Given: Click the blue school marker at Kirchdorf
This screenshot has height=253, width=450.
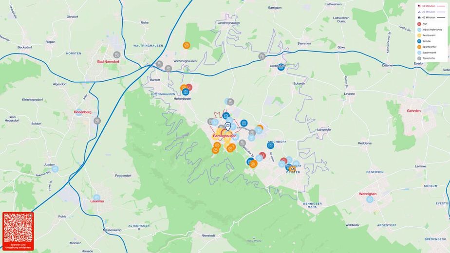Looking at the screenshot, I should (x=270, y=145).
